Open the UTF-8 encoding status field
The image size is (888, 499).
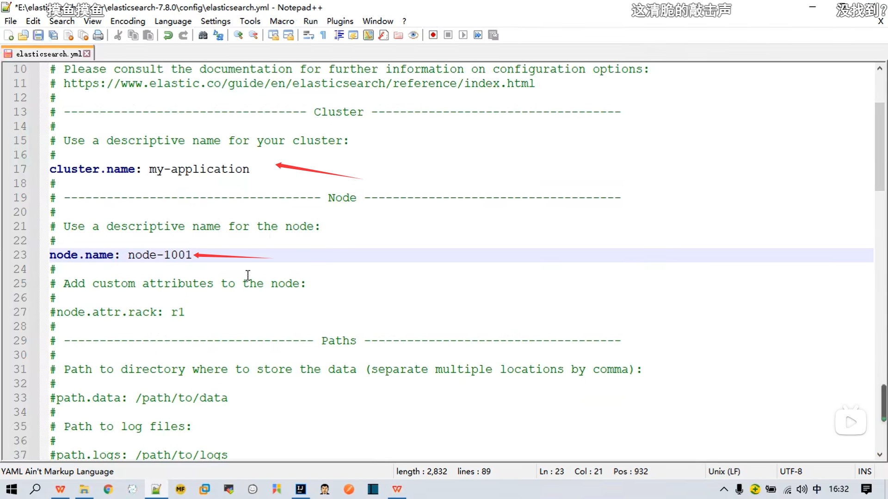pyautogui.click(x=791, y=471)
